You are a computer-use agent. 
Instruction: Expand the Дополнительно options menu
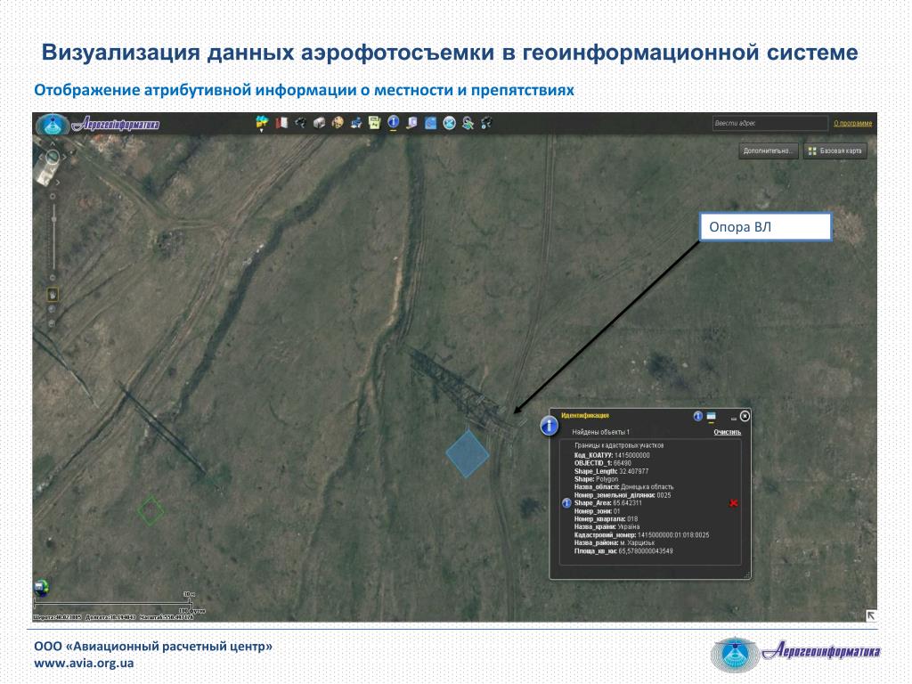(x=768, y=151)
